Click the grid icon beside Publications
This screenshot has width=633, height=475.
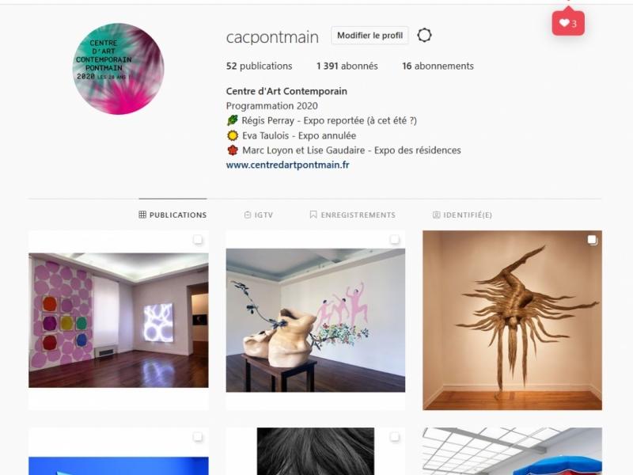[x=142, y=215]
